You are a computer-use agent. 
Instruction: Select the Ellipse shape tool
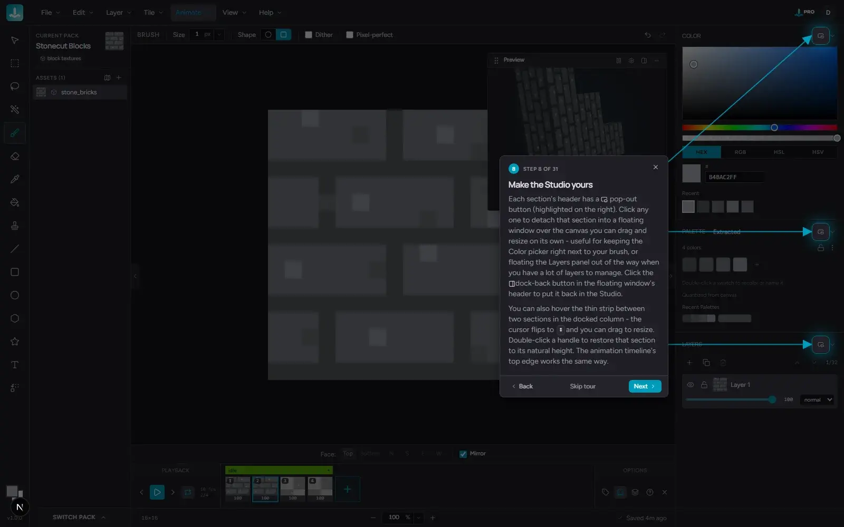pos(15,295)
